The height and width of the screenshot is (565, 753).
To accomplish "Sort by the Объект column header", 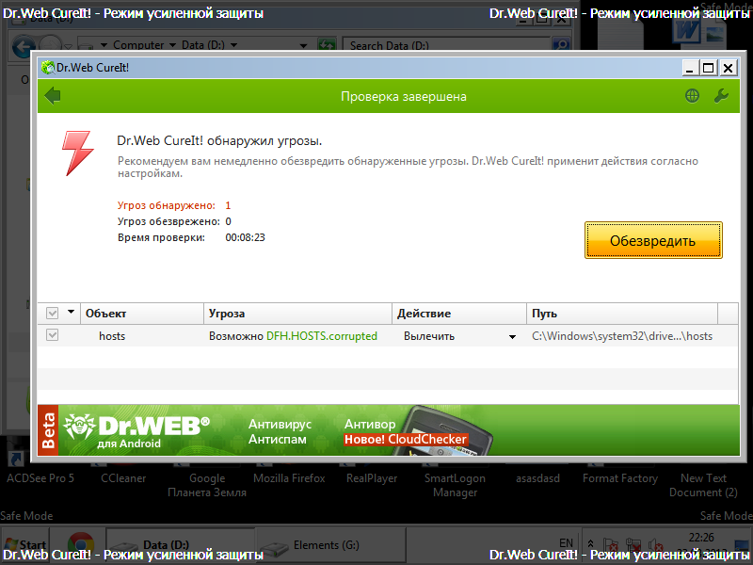I will coord(142,314).
